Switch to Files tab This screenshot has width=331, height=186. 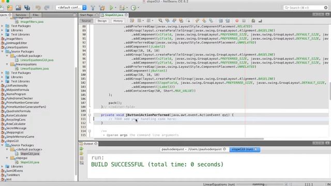click(x=36, y=15)
